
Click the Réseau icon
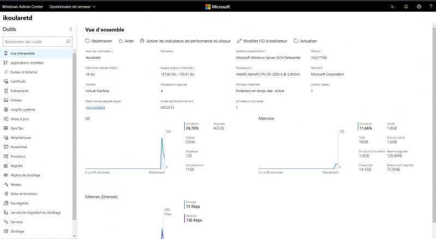[6, 184]
